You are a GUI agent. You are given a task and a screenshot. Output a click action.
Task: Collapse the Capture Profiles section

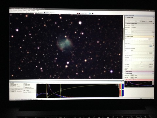tap(126, 17)
